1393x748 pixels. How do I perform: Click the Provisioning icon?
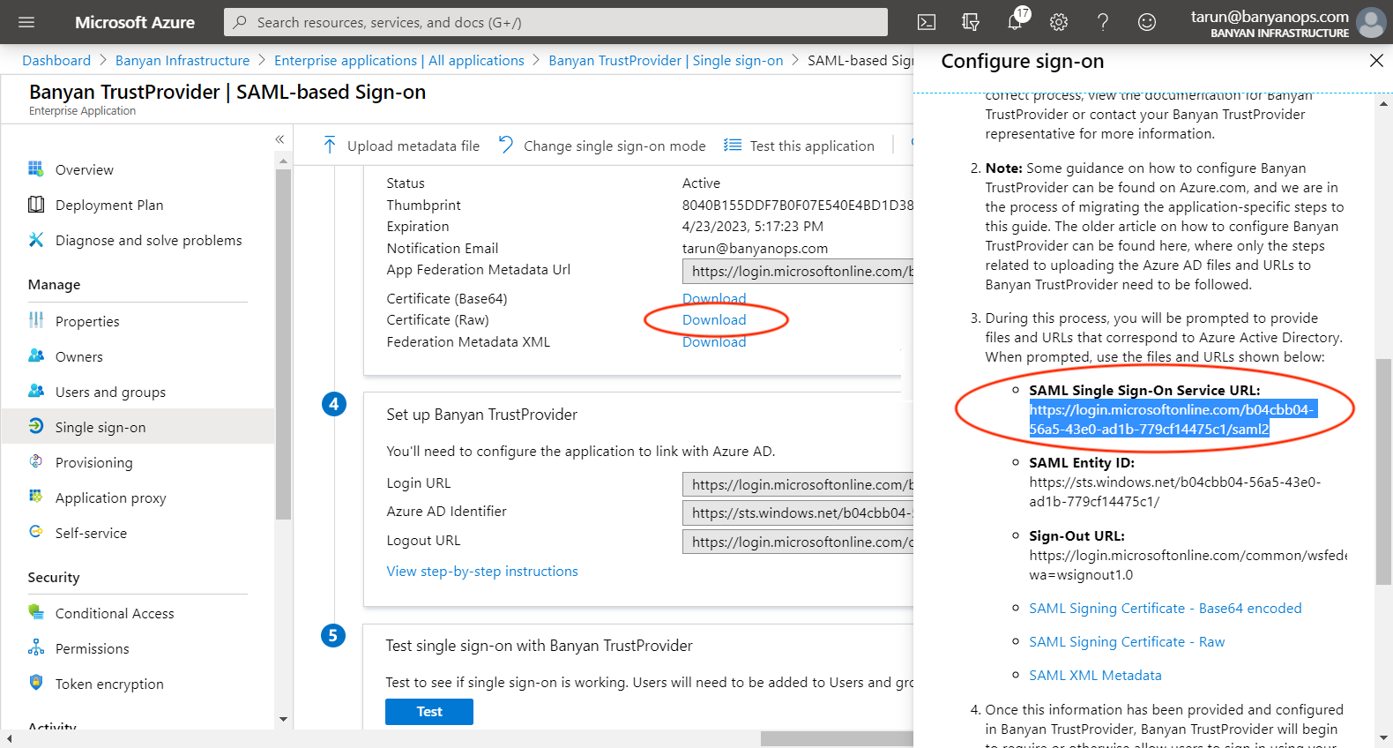[x=36, y=461]
